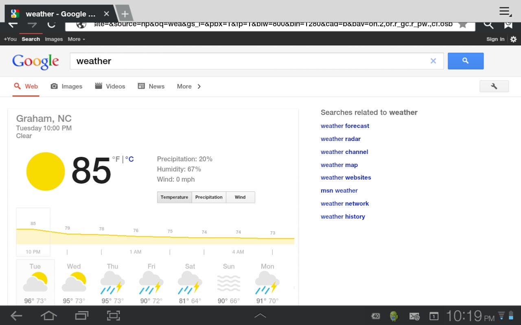Tap the 40 notification badge icon
Viewport: 521px width, 325px height.
click(x=376, y=316)
